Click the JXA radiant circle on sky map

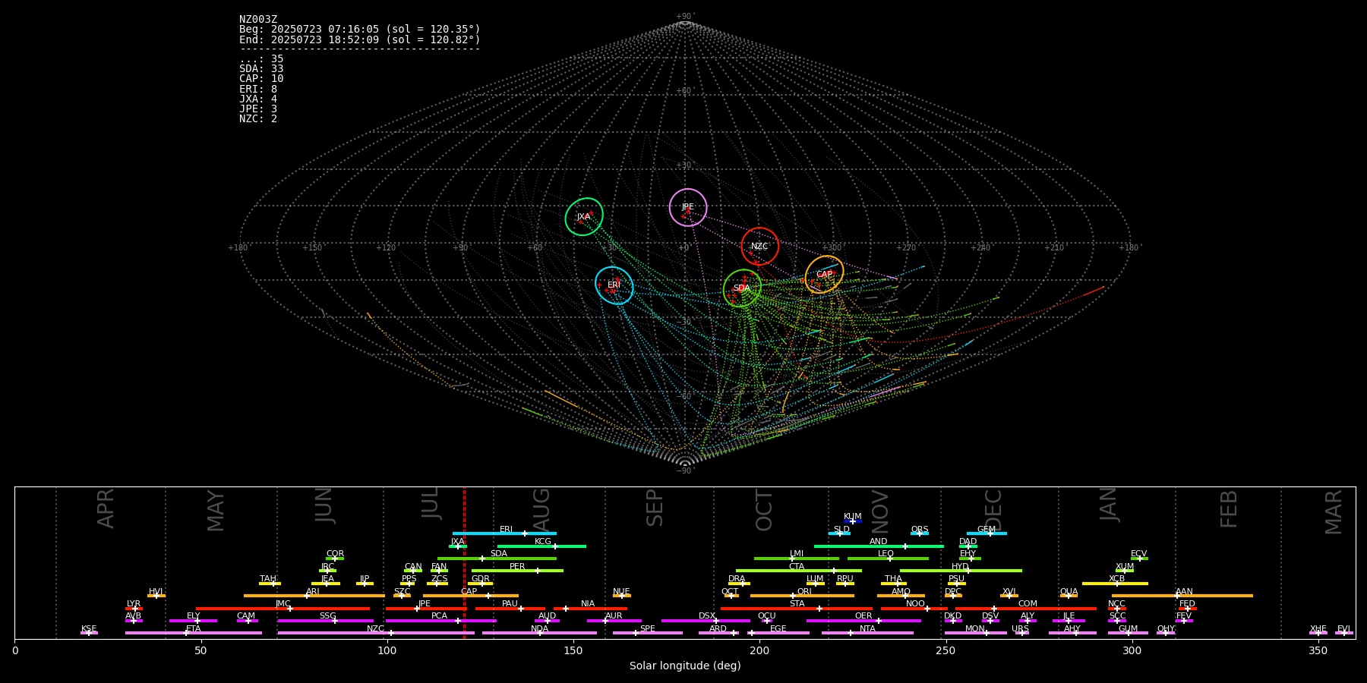(584, 217)
